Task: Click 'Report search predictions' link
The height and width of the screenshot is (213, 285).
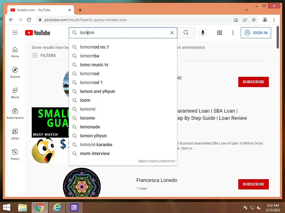Action: [x=156, y=161]
